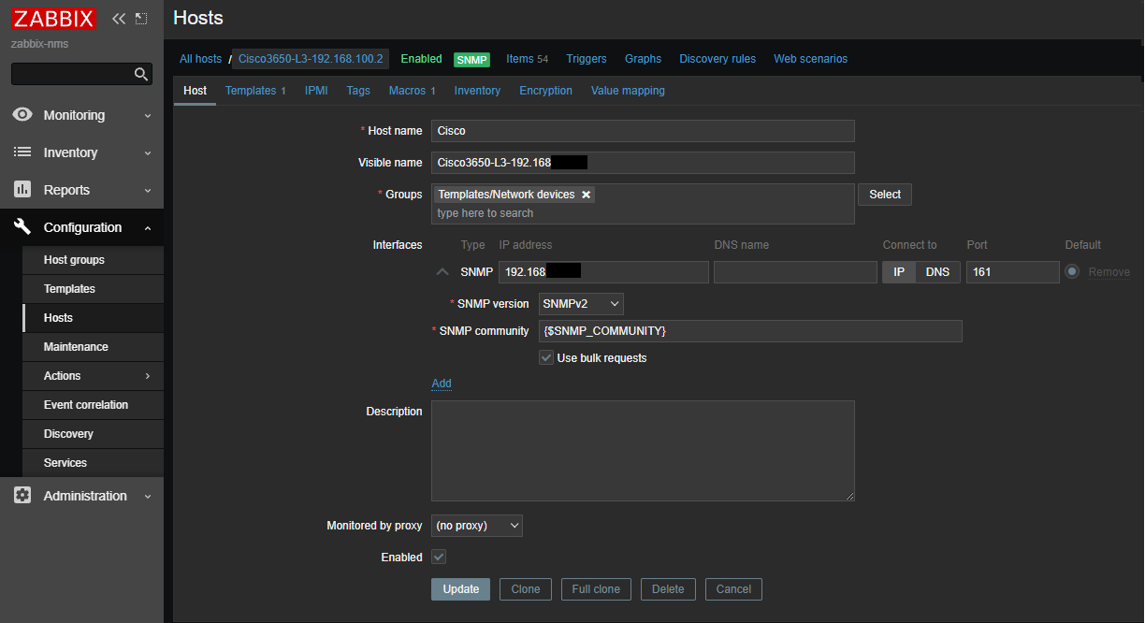Focus the Port field

point(1013,272)
